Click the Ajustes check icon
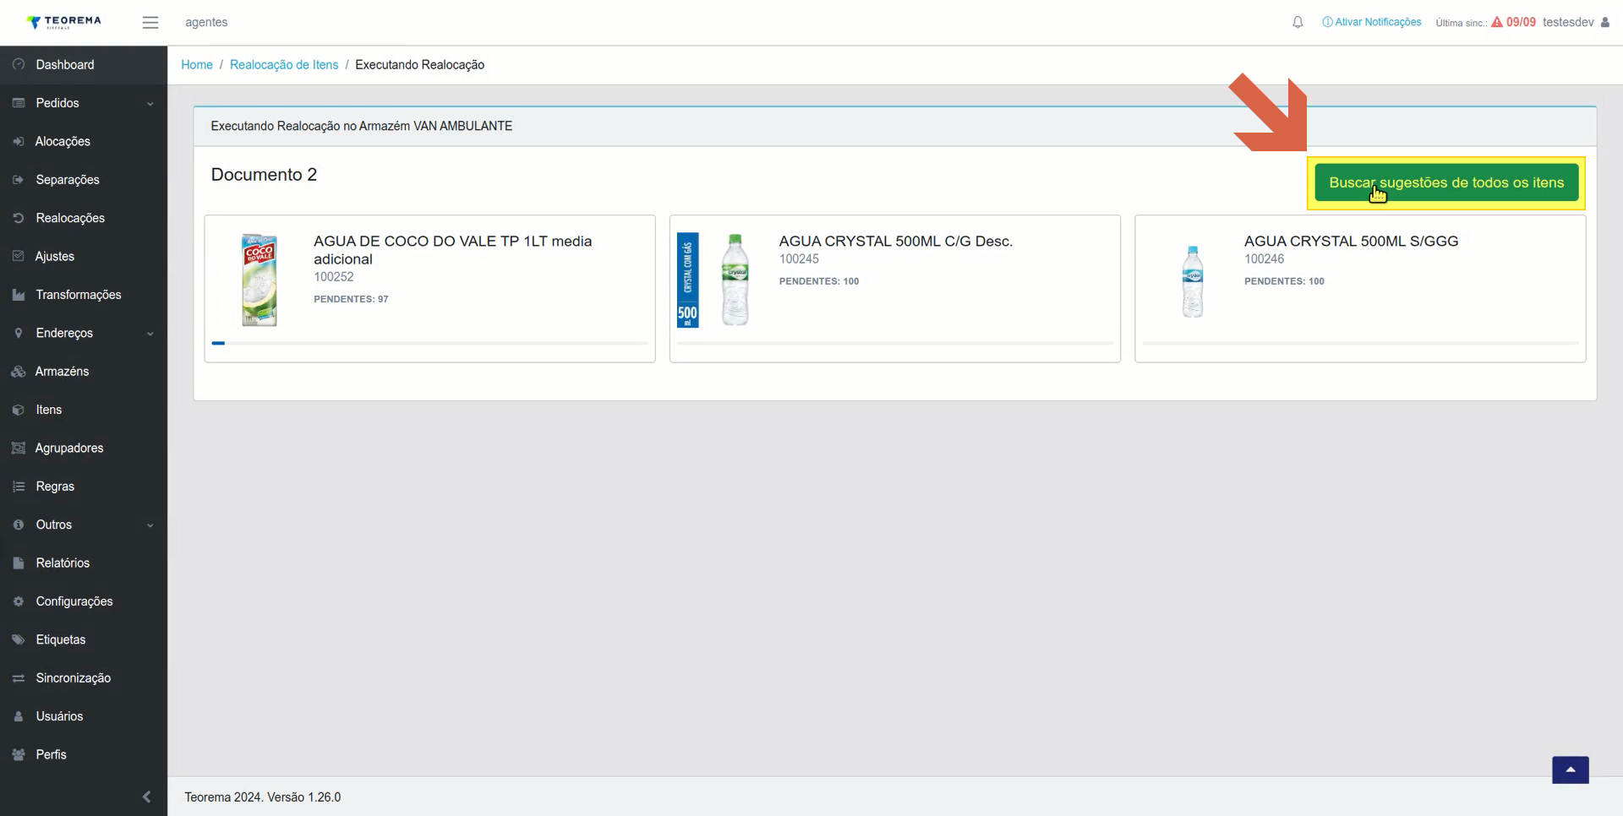 tap(19, 256)
